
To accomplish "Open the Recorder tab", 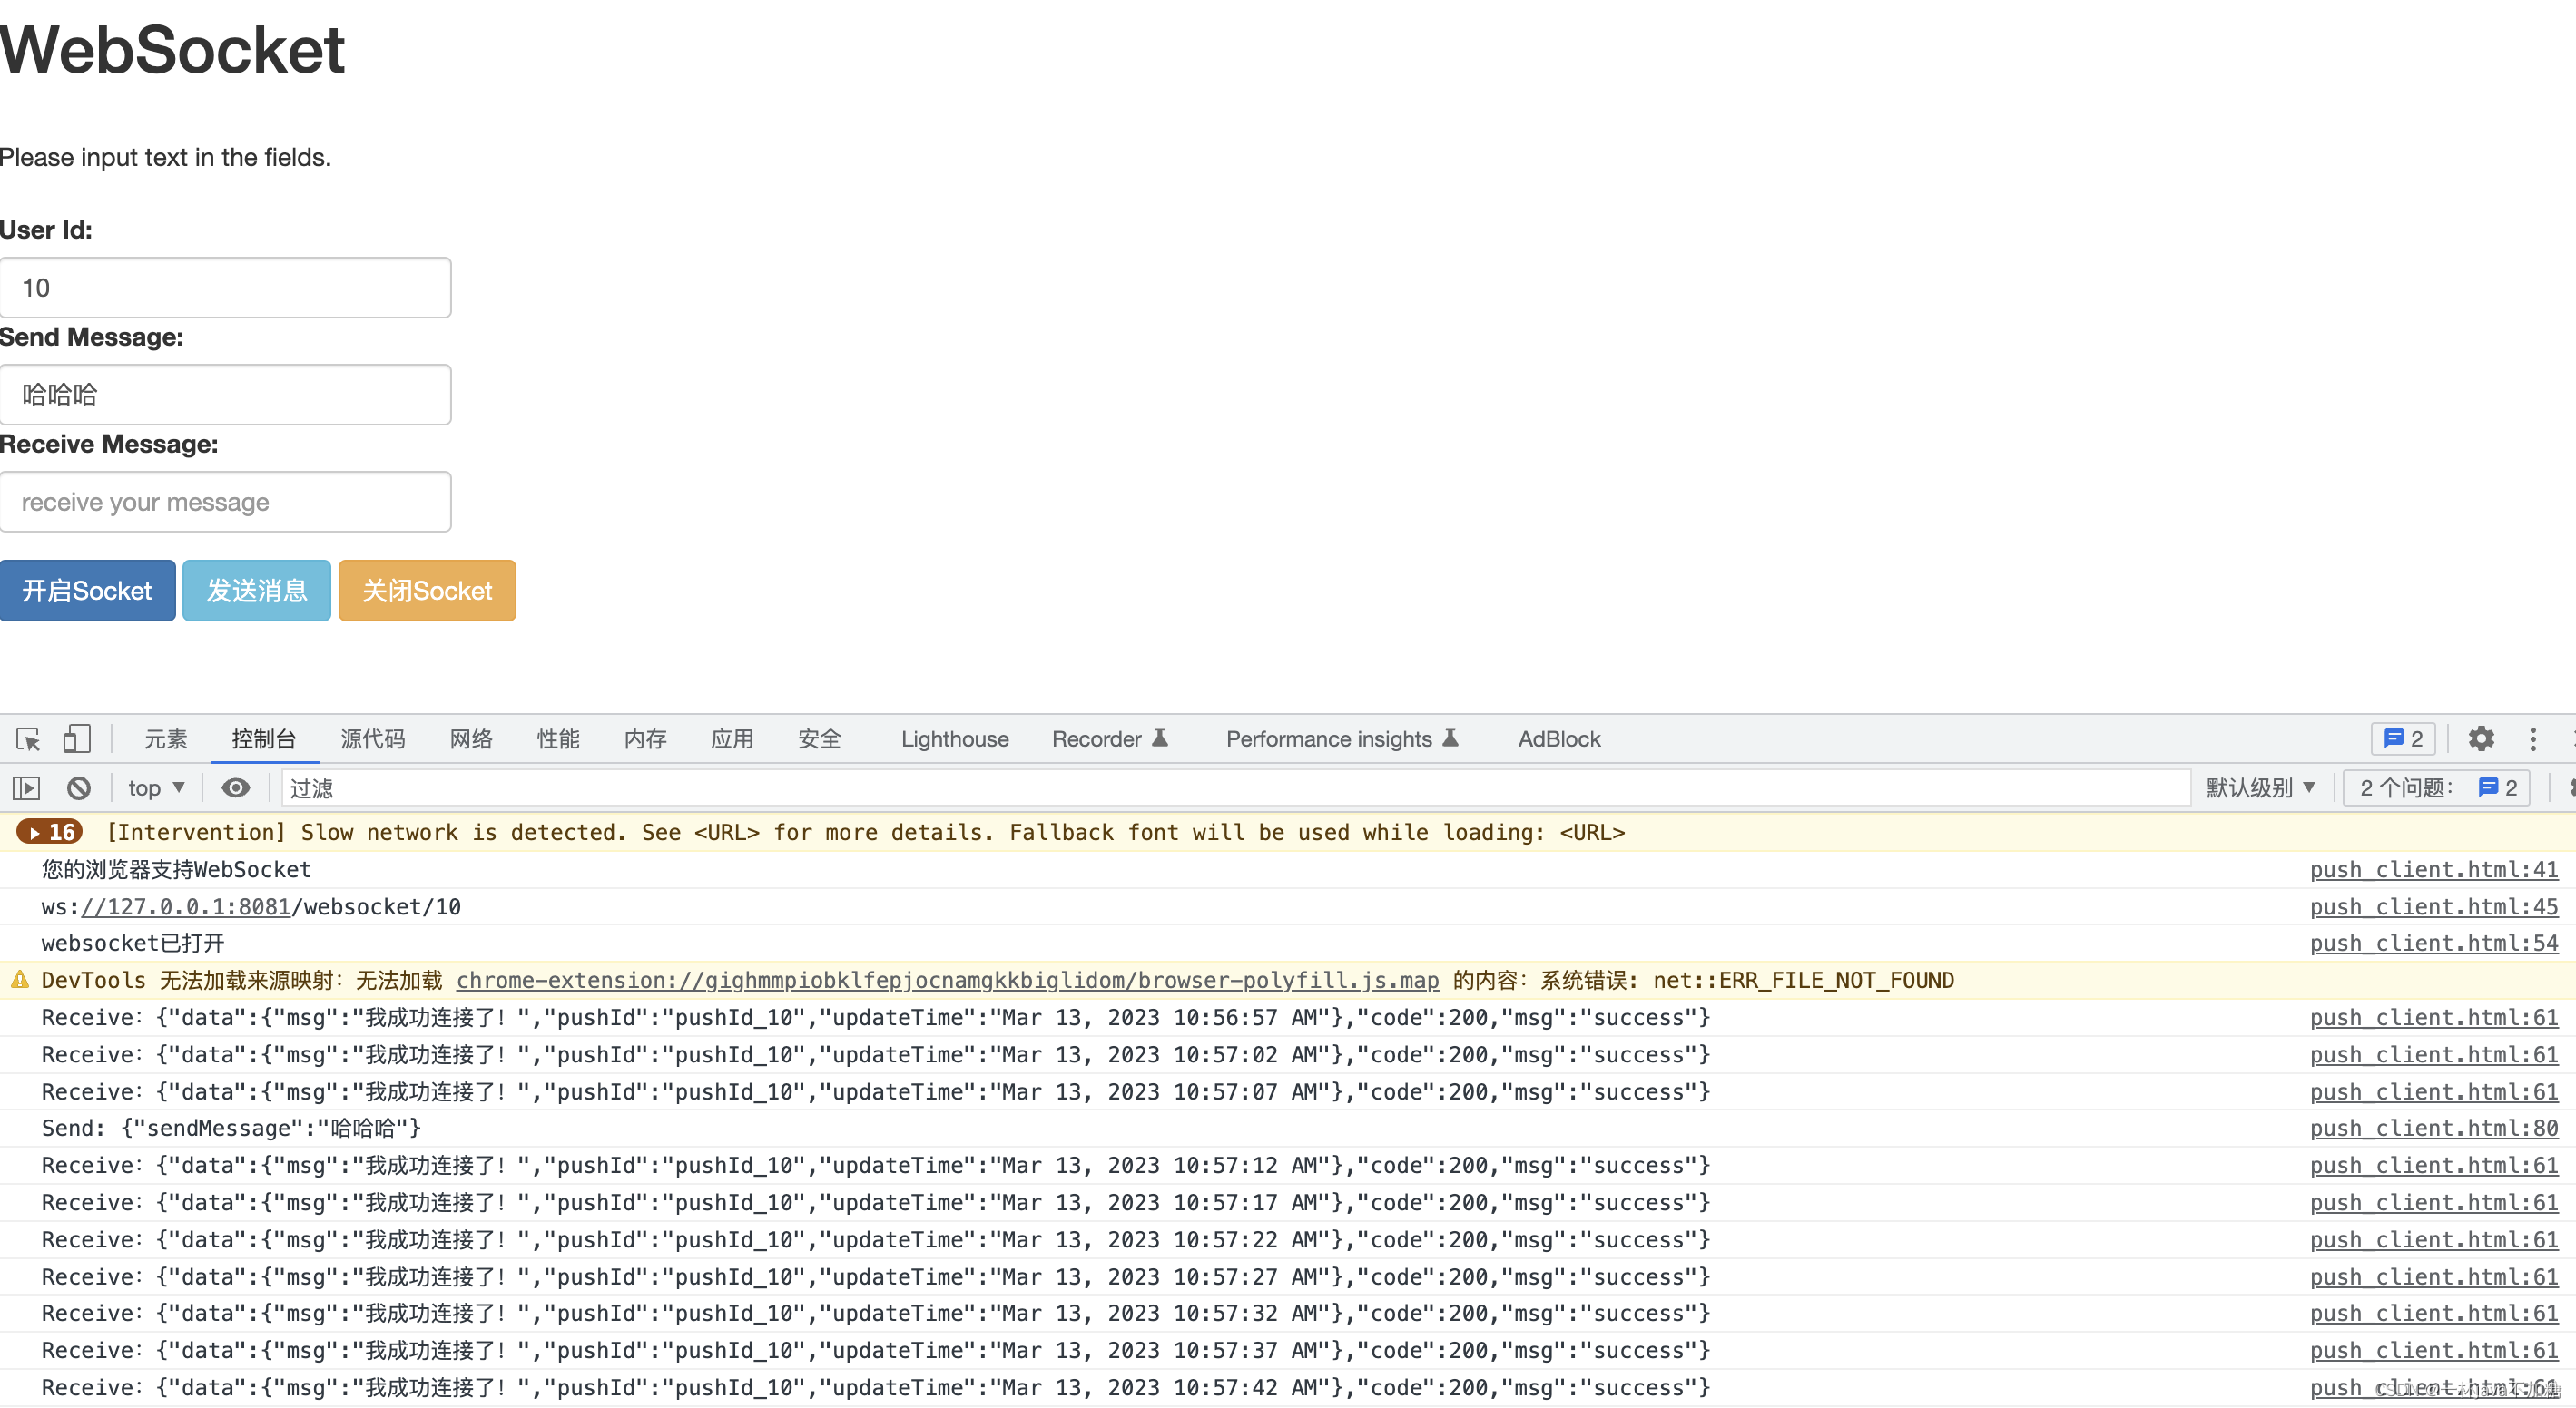I will coord(1110,738).
